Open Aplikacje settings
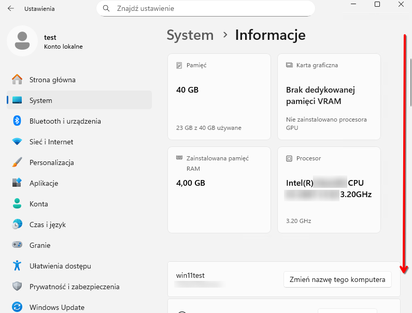 coord(44,183)
